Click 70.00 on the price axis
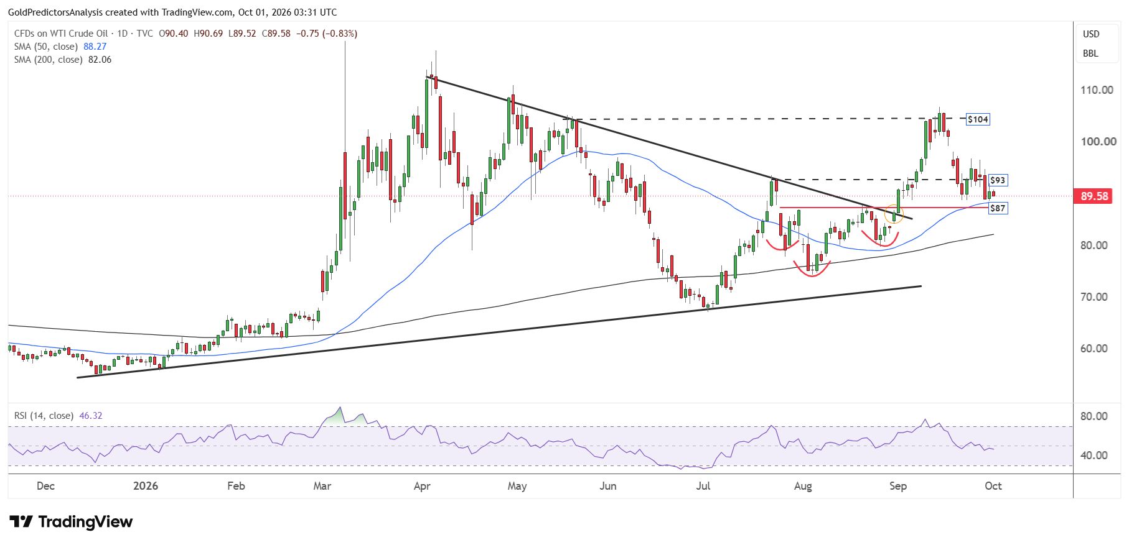 pos(1094,297)
